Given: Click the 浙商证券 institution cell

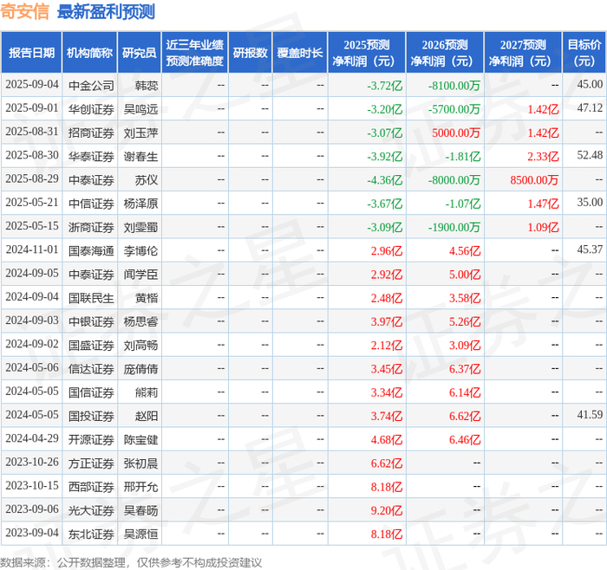Looking at the screenshot, I should (x=91, y=227).
